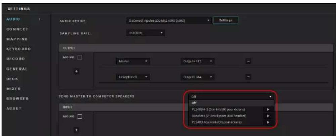This screenshot has width=336, height=136.
Task: Expand submenu arrow for last PL2483H option
Action: (268, 122)
